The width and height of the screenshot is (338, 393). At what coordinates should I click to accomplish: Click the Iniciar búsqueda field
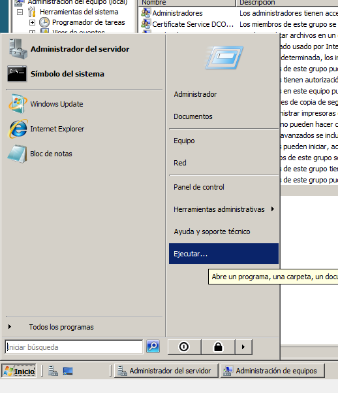[x=74, y=347]
